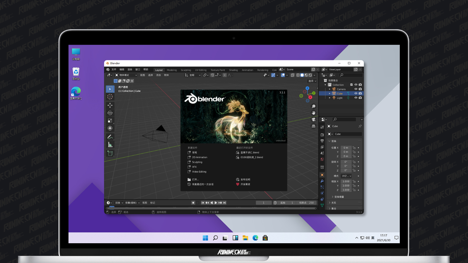This screenshot has height=263, width=468.
Task: Toggle Camera visibility eye in outliner
Action: coord(356,89)
